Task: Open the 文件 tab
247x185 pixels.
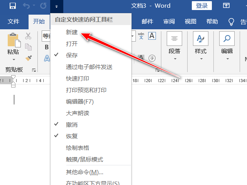Action: pos(14,22)
